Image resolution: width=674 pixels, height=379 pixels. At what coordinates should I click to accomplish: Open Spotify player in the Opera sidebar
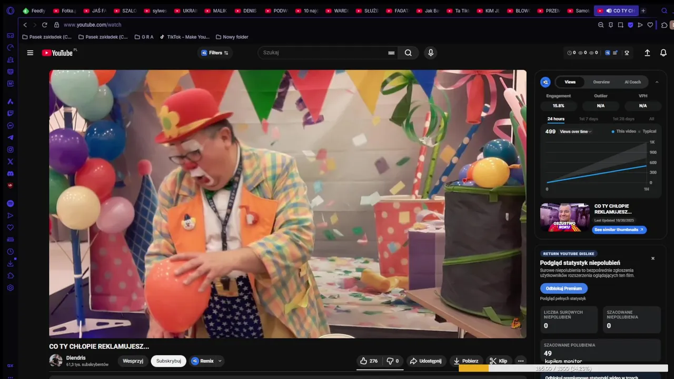point(11,203)
